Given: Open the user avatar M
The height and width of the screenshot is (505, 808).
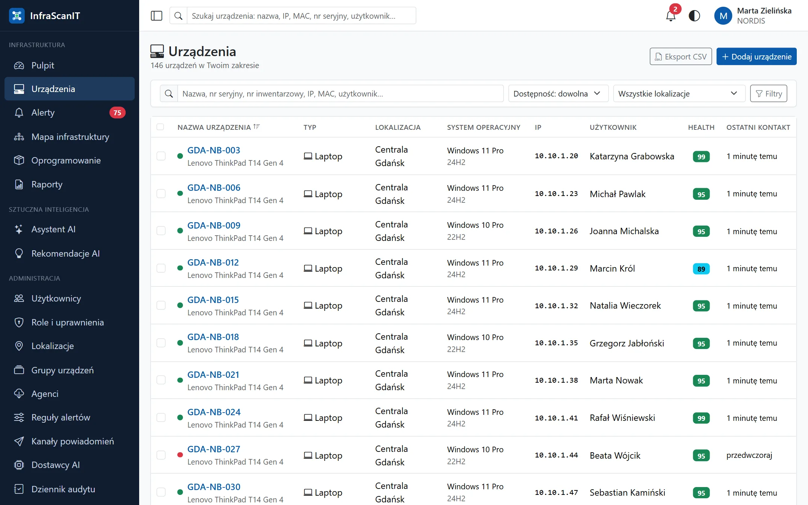Looking at the screenshot, I should click(x=723, y=16).
